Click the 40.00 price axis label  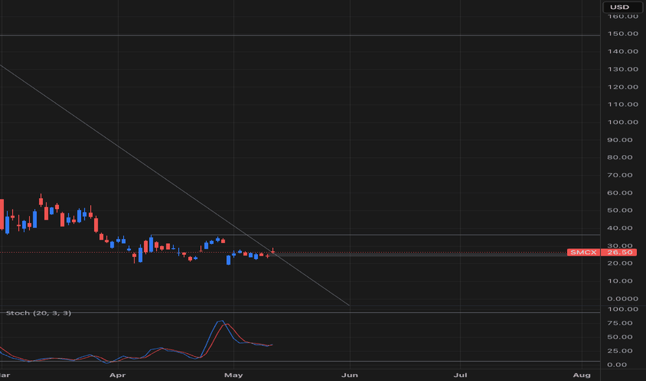coord(620,228)
